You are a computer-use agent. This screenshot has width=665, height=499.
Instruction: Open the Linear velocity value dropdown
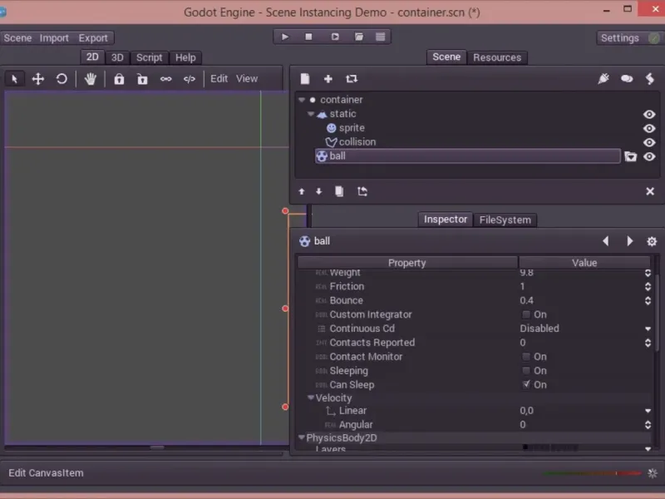pos(648,410)
